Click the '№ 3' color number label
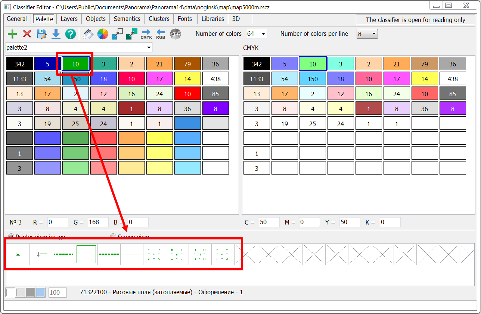Viewport: 481px width, 314px height. [x=16, y=222]
